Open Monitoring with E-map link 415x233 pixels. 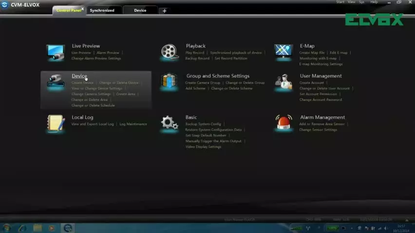click(318, 58)
